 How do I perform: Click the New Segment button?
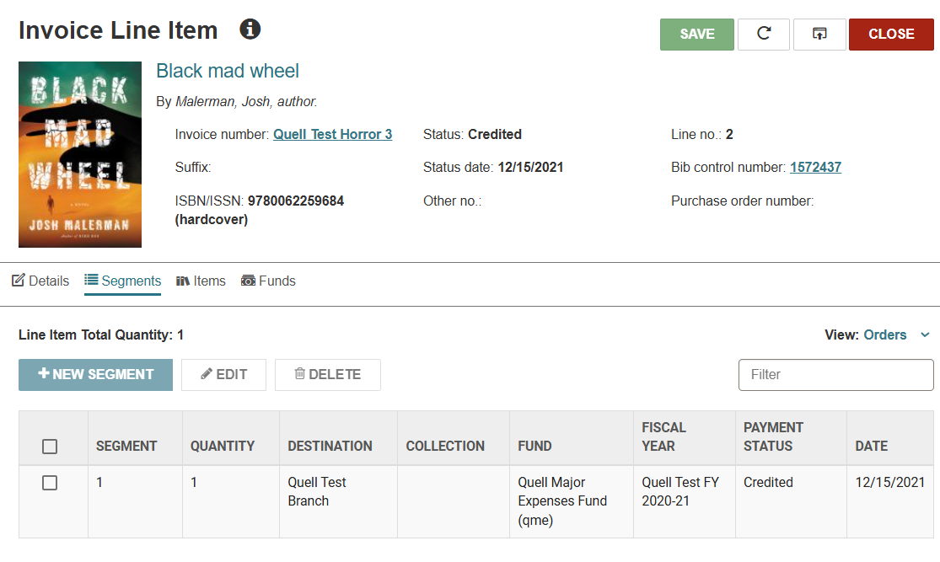coord(95,374)
